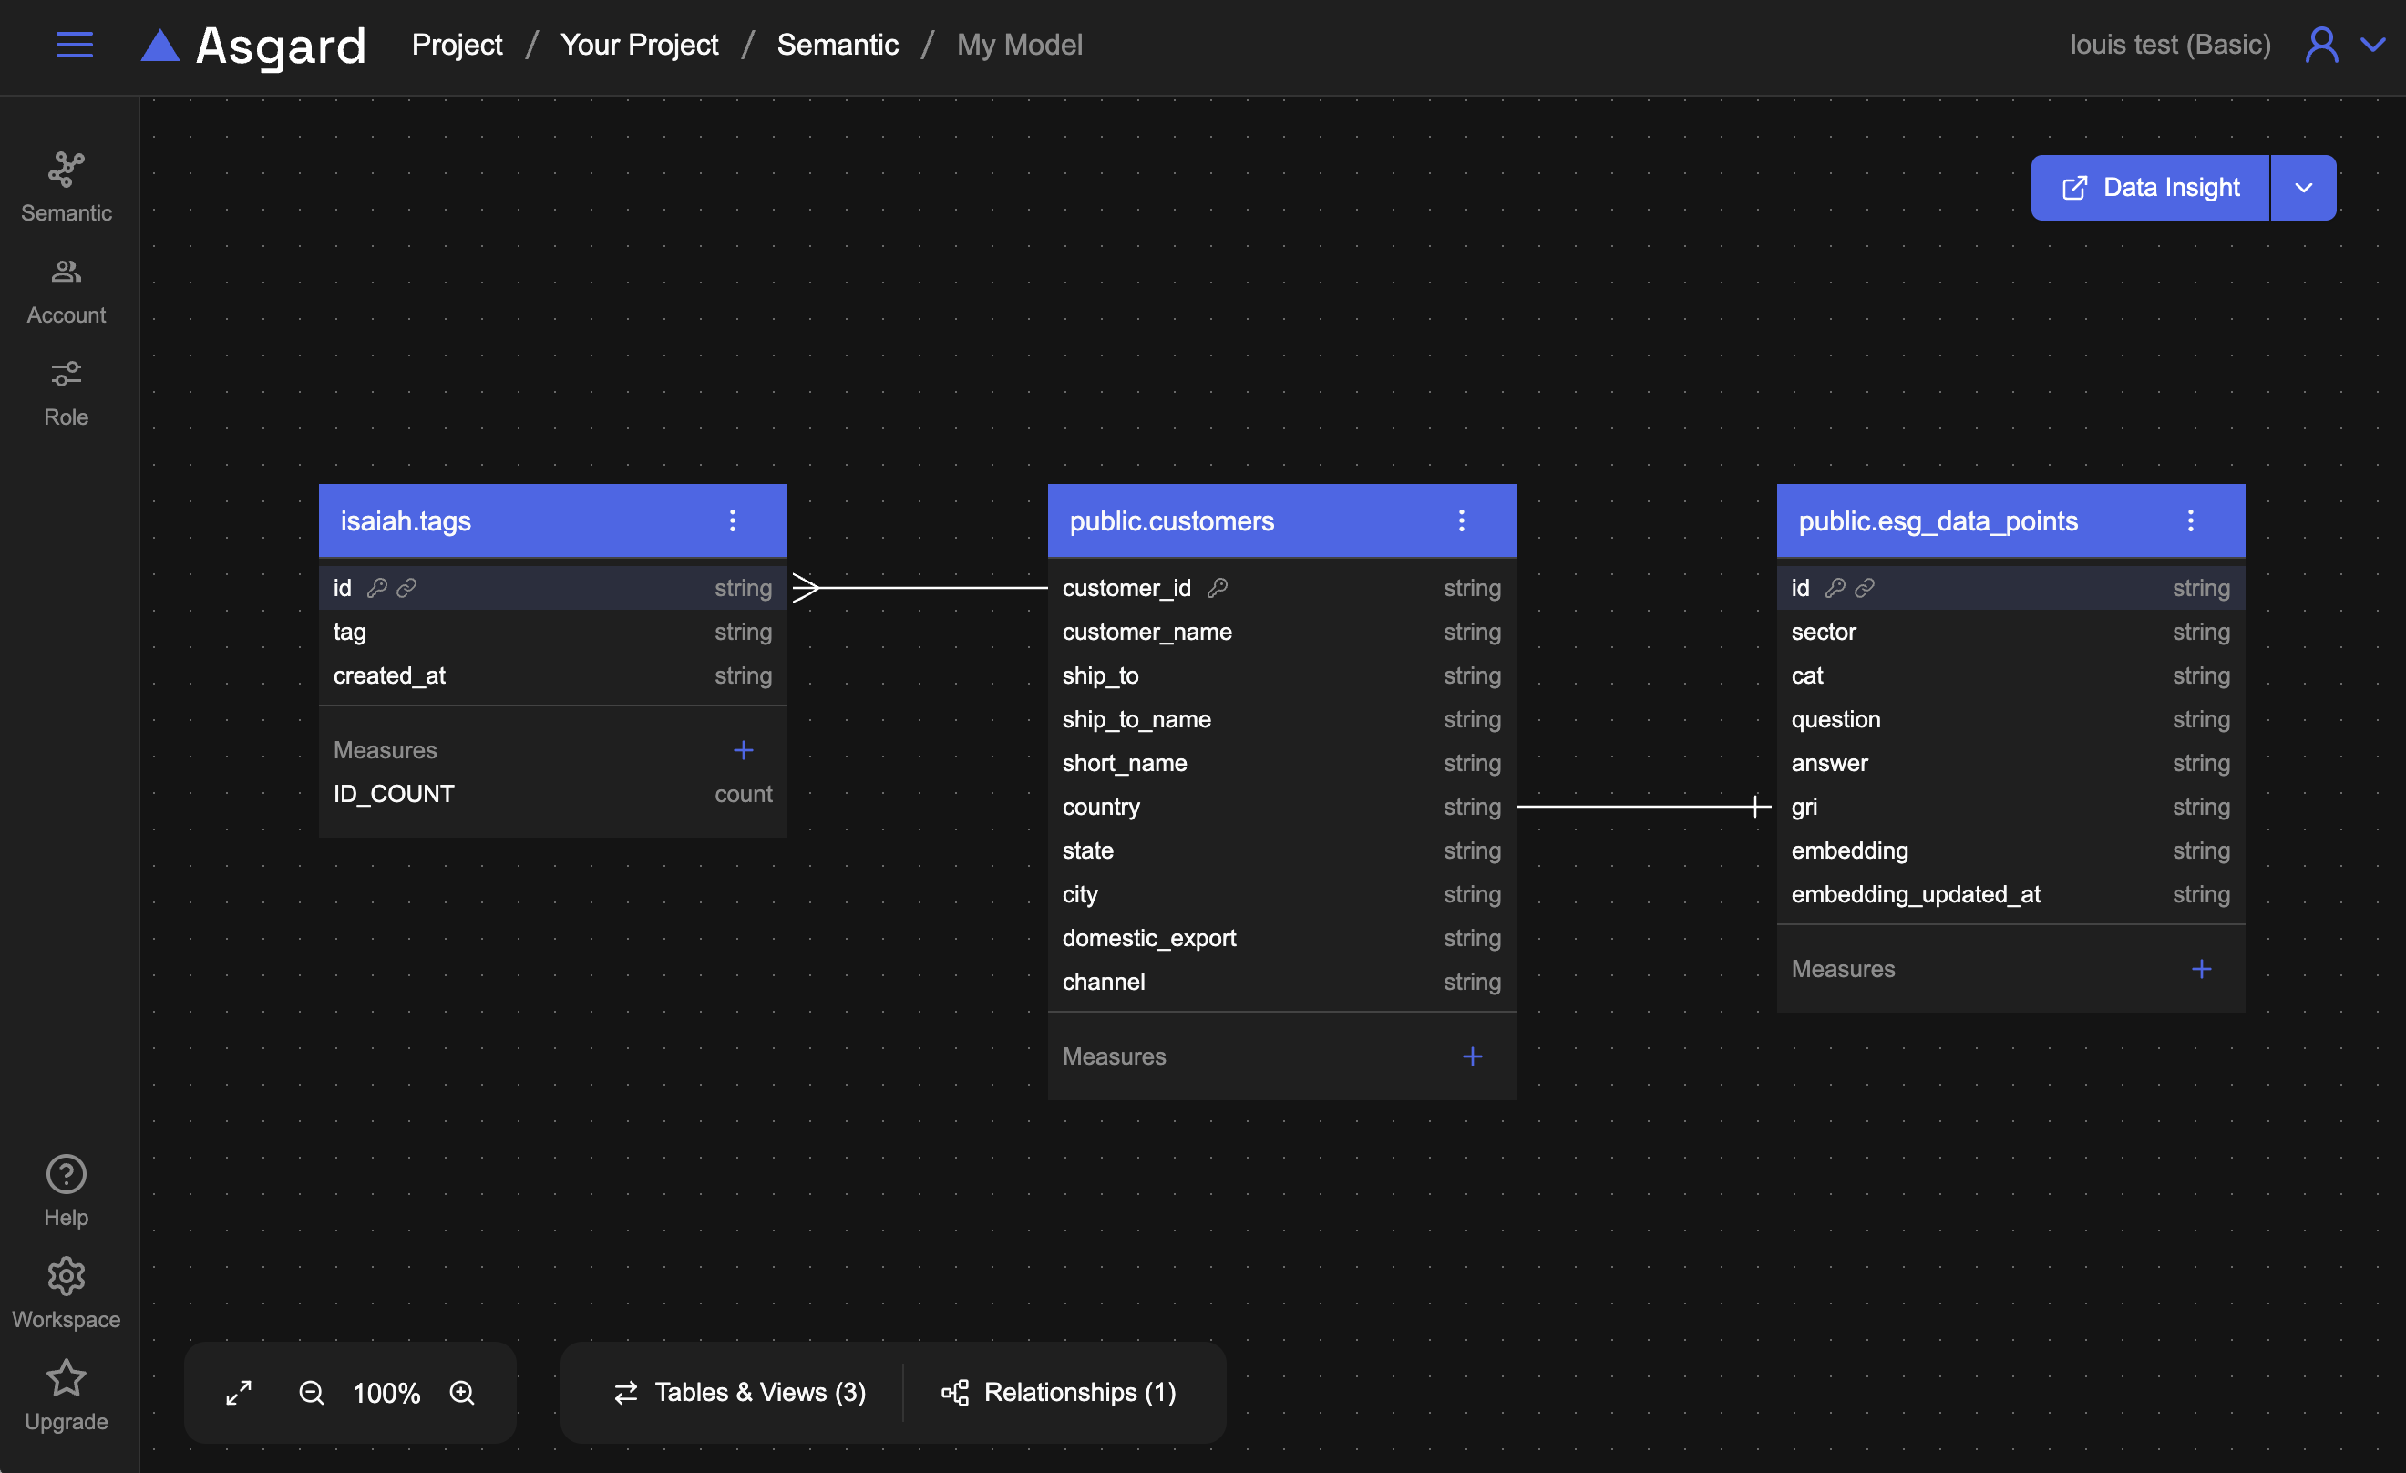Open isaiah.tags three-dot options menu

733,520
